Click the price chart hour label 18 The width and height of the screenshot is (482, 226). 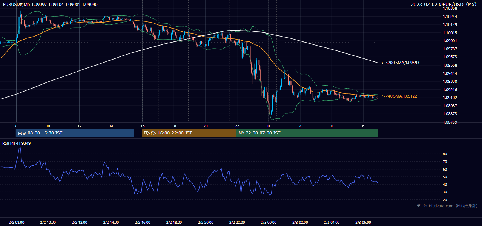point(174,126)
